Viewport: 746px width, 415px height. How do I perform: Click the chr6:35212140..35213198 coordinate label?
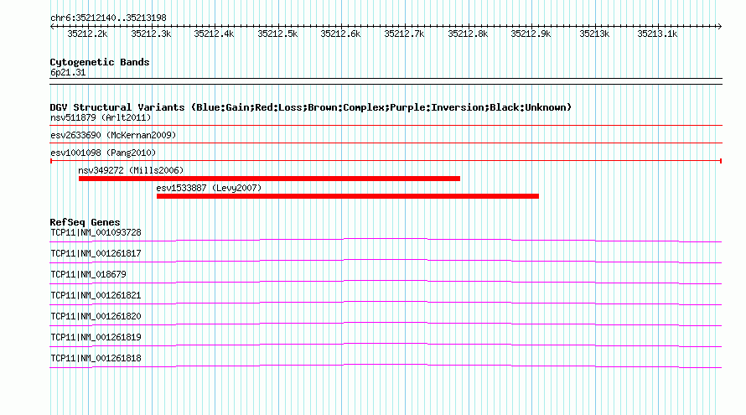[x=108, y=18]
